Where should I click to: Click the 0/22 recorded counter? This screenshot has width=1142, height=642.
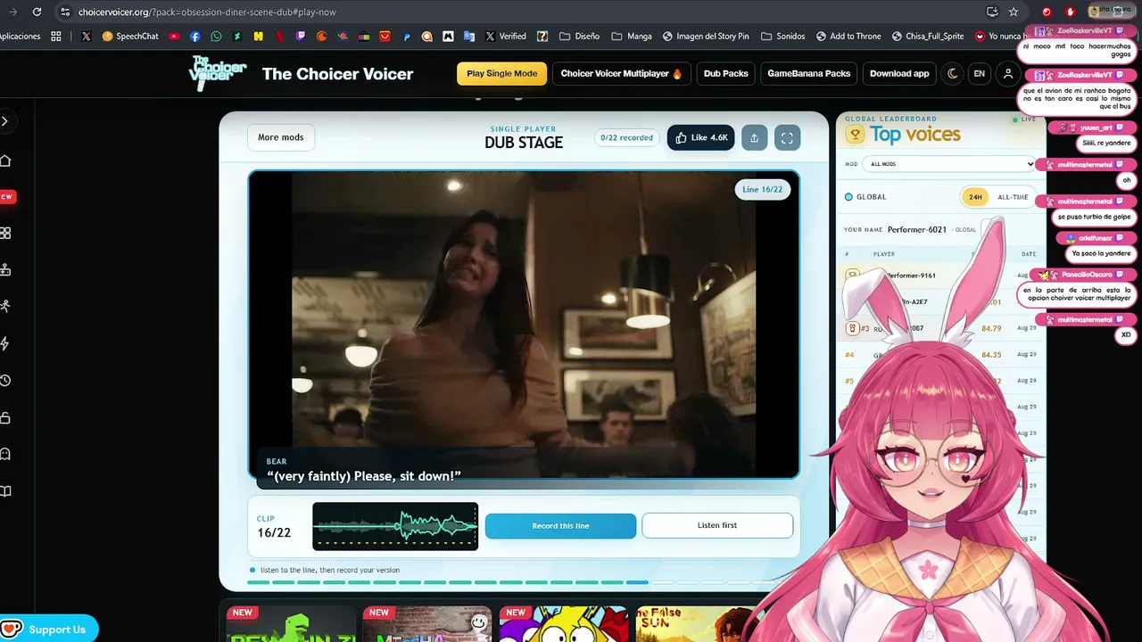(x=626, y=137)
